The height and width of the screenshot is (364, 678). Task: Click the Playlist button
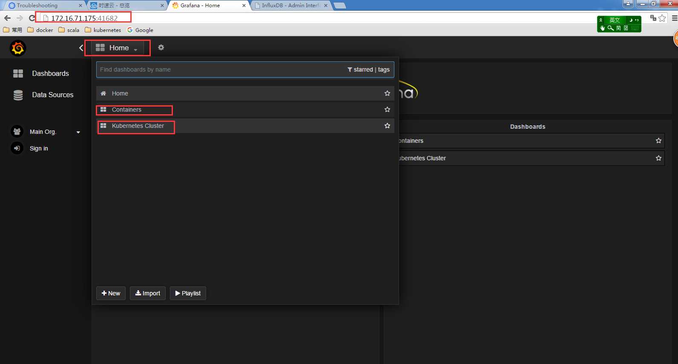[188, 293]
